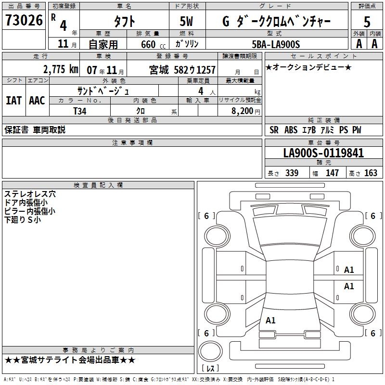The image size is (385, 385).
Task: Select the registration plate 宮城 582ウ1257
Action: [182, 70]
